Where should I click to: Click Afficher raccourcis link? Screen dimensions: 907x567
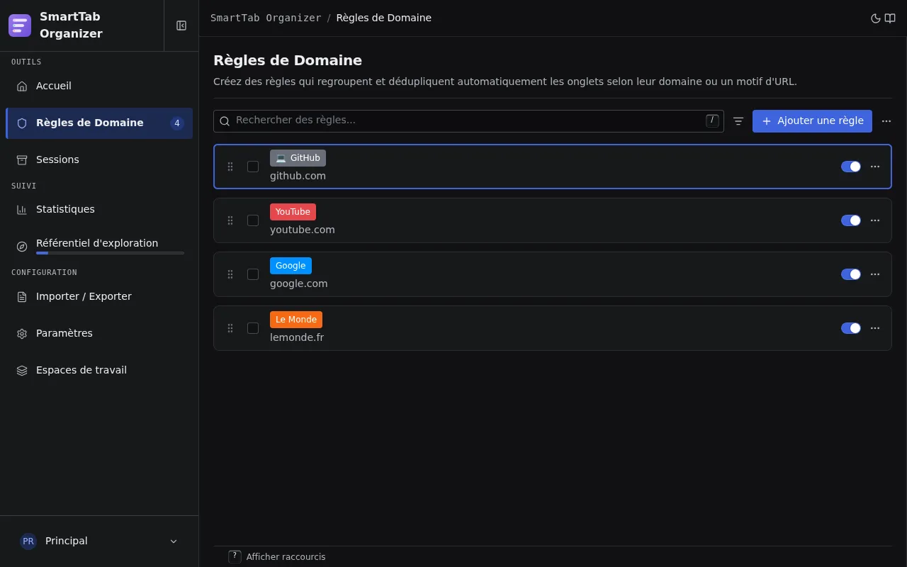click(x=286, y=557)
